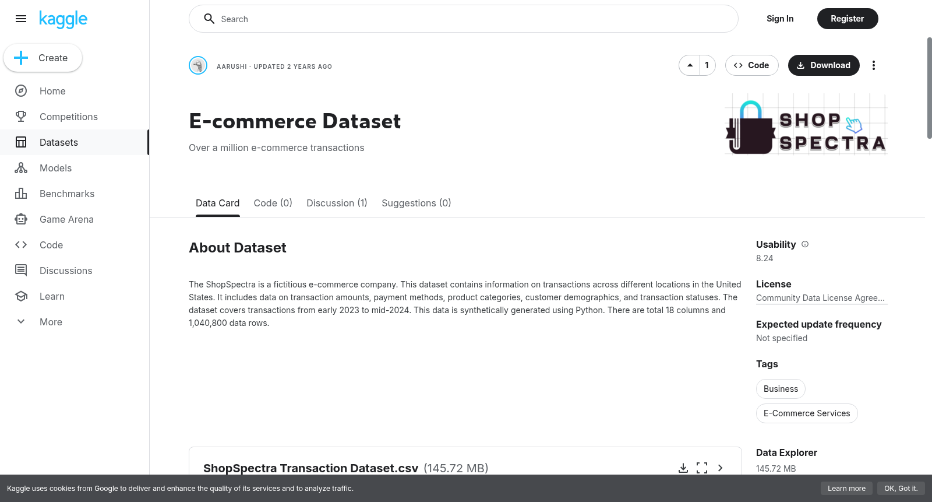The width and height of the screenshot is (932, 502).
Task: Open Community Data License Agreement link
Action: pos(821,298)
